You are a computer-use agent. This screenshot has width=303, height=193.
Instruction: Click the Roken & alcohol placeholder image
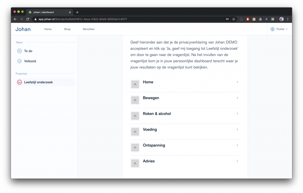(x=135, y=116)
